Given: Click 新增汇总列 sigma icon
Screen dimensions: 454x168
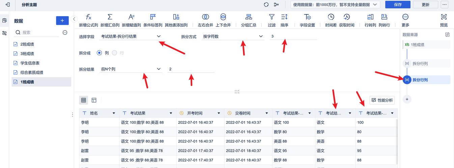Looking at the screenshot, I should [110, 17].
